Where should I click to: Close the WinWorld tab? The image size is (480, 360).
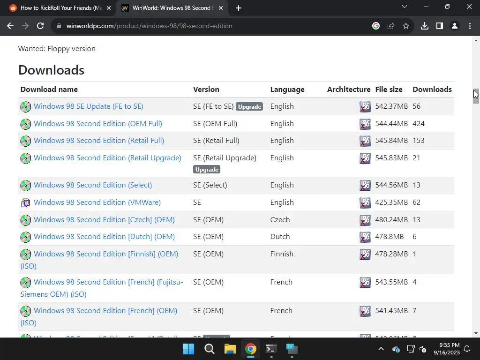[221, 8]
